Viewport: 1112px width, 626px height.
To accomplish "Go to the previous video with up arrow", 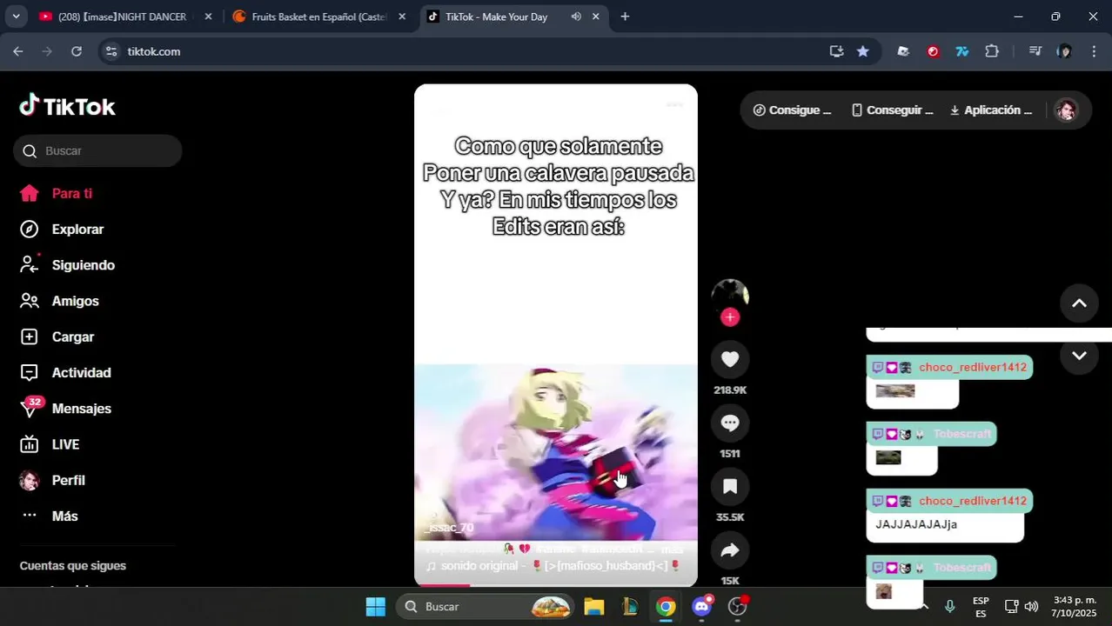I will coord(1079,303).
